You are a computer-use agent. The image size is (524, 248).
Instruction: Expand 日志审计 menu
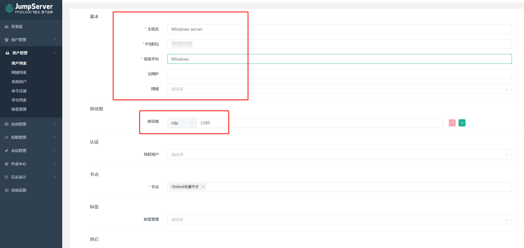pos(31,177)
